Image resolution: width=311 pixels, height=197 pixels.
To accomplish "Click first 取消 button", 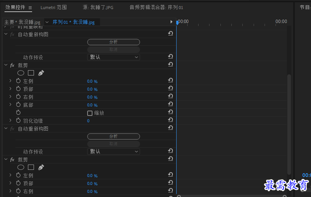I will [x=114, y=49].
